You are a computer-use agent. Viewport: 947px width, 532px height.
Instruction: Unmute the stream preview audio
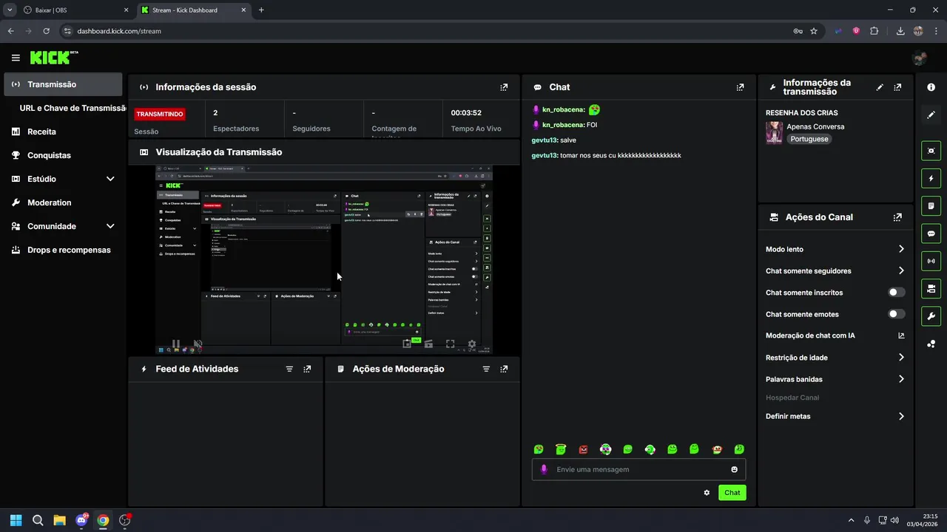pos(198,344)
